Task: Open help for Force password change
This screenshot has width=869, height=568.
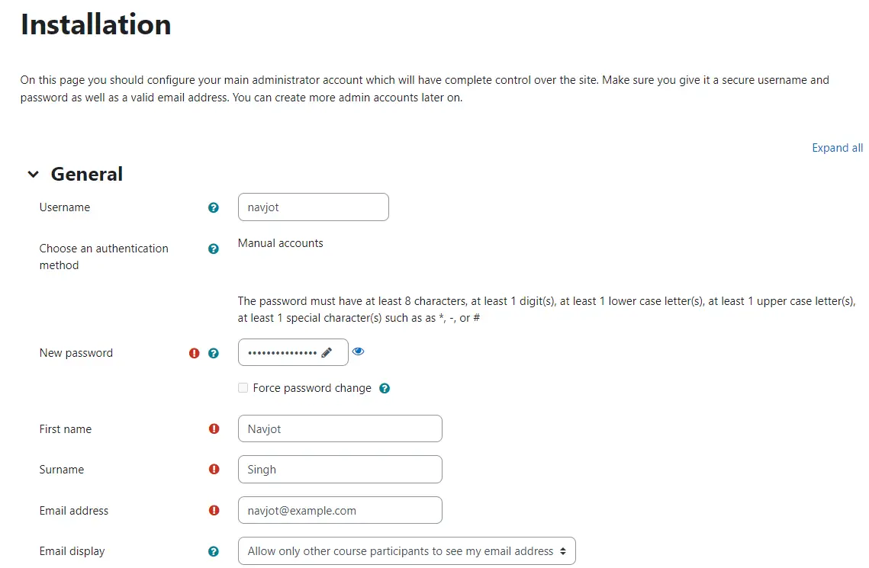Action: pyautogui.click(x=385, y=388)
